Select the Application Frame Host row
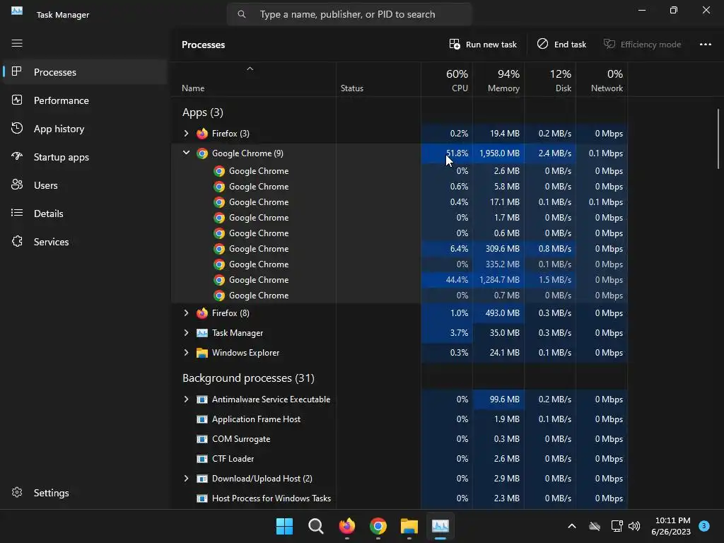724x543 pixels. tap(399, 419)
